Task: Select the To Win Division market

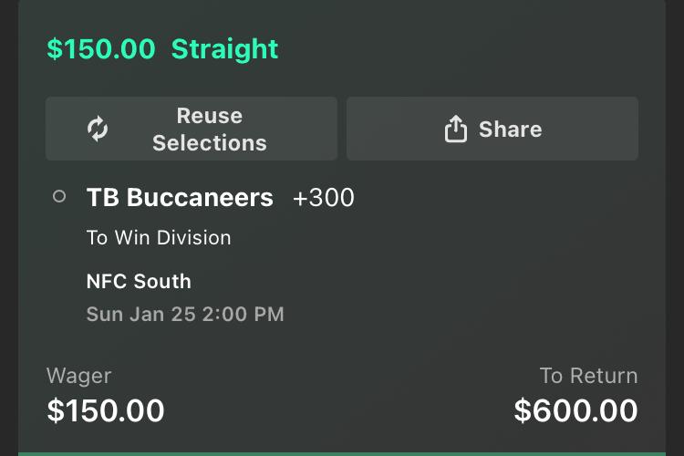Action: point(159,238)
